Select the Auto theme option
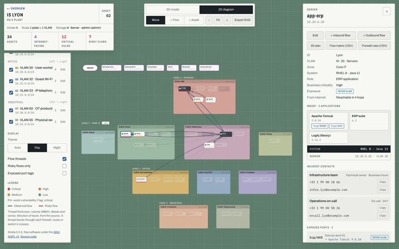 point(18,148)
